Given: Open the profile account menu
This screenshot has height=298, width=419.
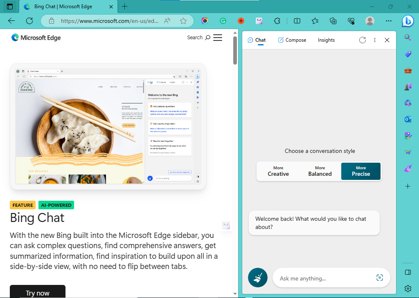Looking at the screenshot, I should click(370, 21).
